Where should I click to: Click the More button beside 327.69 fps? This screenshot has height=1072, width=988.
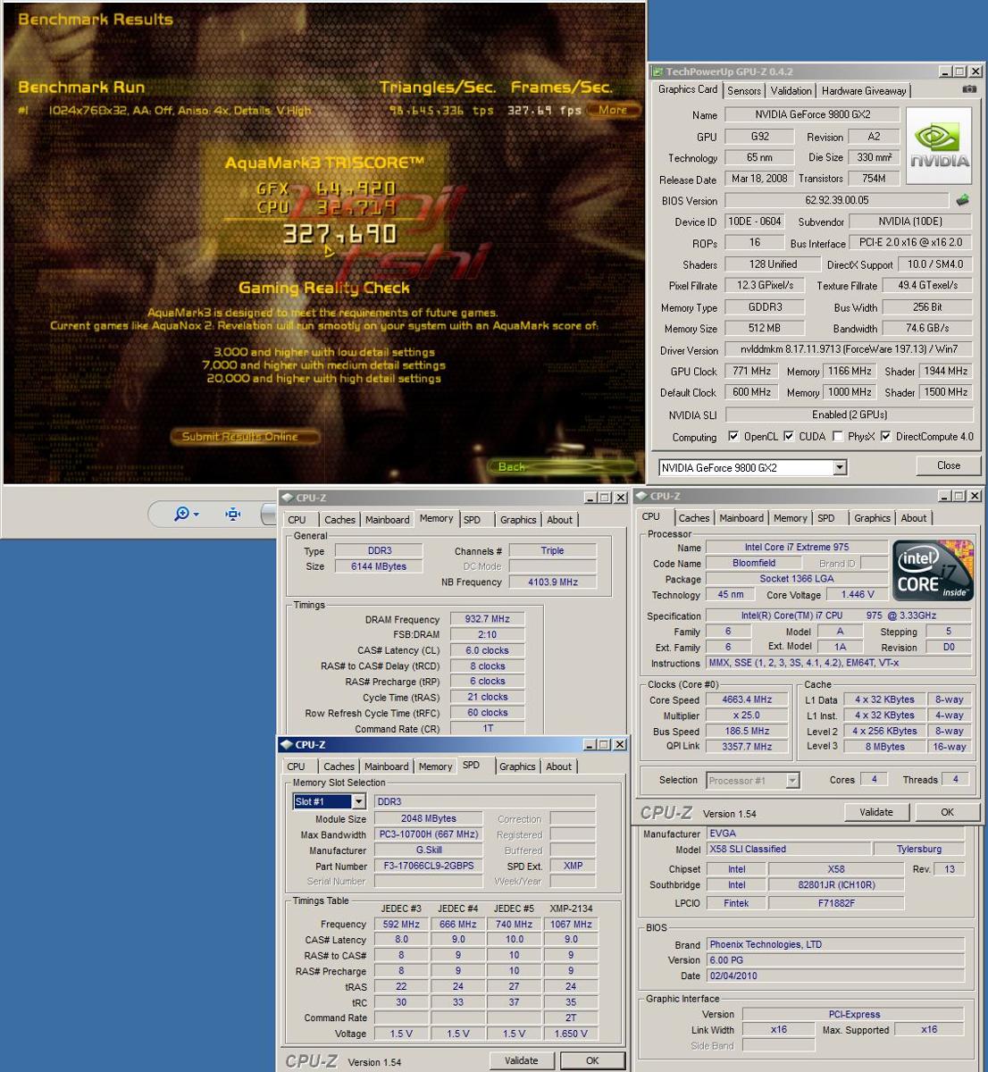(x=613, y=110)
